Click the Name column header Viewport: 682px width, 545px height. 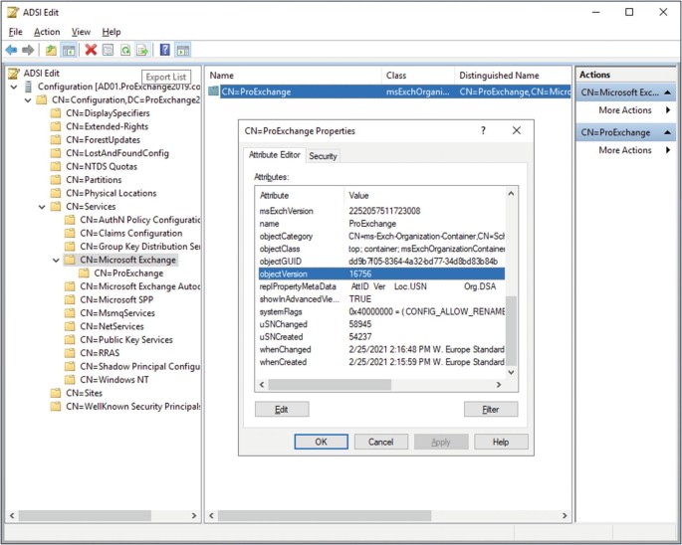(294, 76)
